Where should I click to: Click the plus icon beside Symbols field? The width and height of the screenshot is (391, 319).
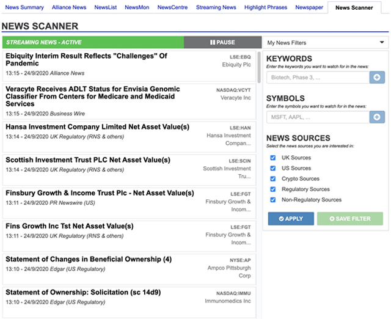pyautogui.click(x=377, y=117)
